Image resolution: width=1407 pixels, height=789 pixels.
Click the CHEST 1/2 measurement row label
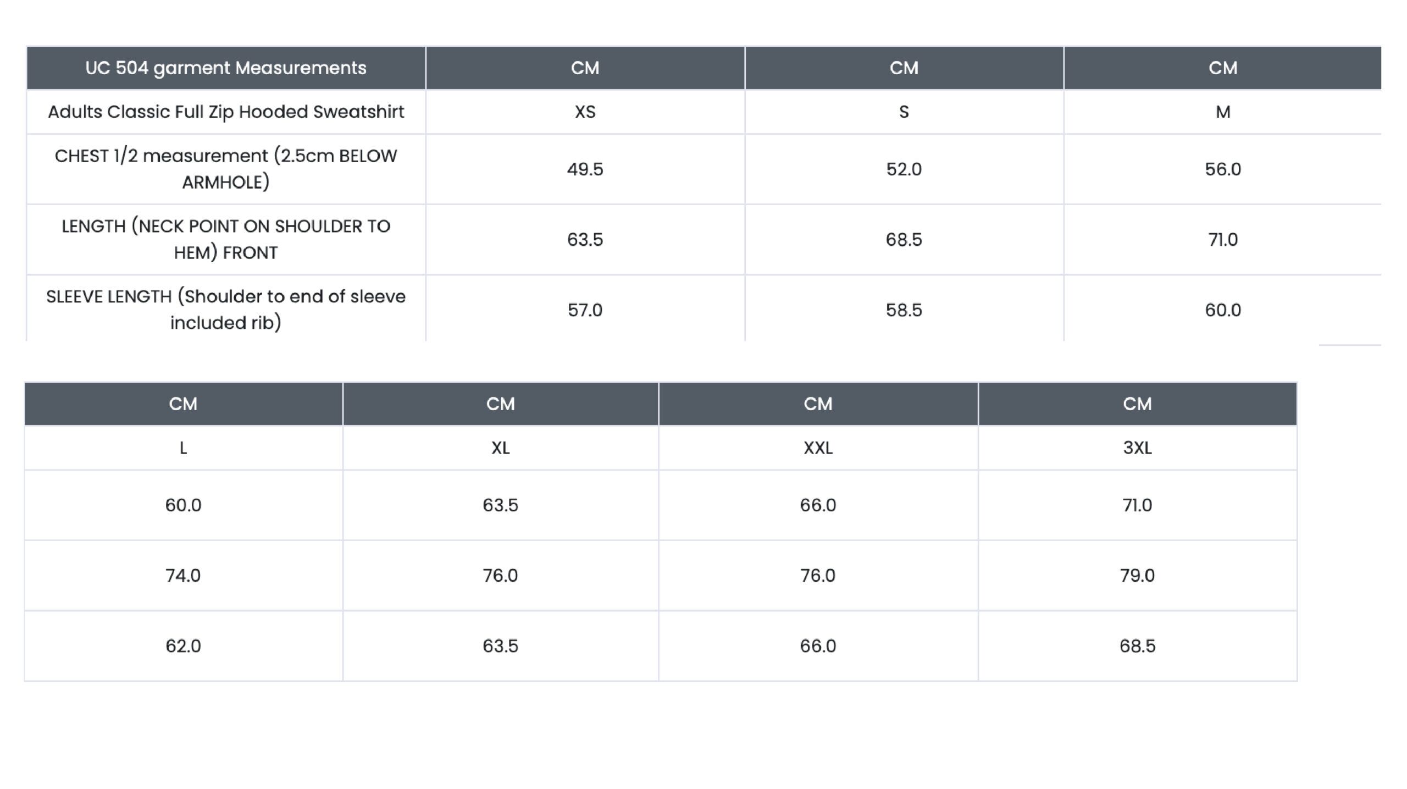[226, 169]
